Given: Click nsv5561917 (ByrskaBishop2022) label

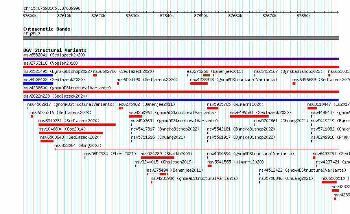Looking at the screenshot, I should (241, 137).
